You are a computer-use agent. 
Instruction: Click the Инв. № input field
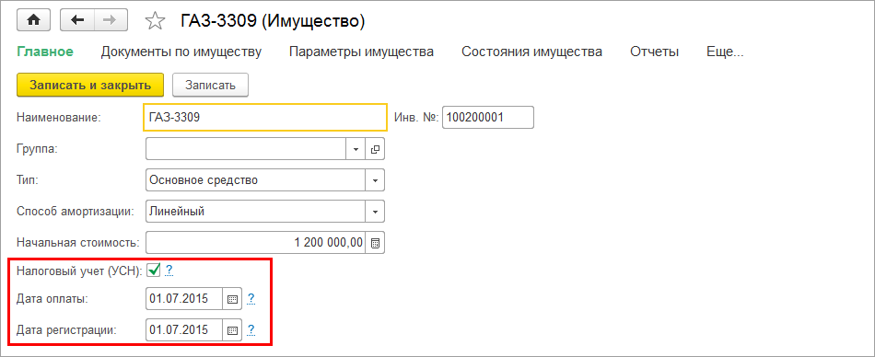(x=488, y=117)
